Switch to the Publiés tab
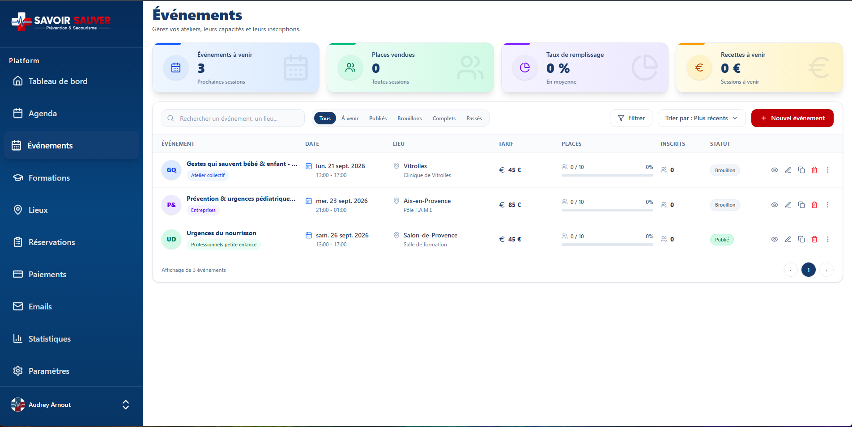This screenshot has height=427, width=852. [378, 118]
